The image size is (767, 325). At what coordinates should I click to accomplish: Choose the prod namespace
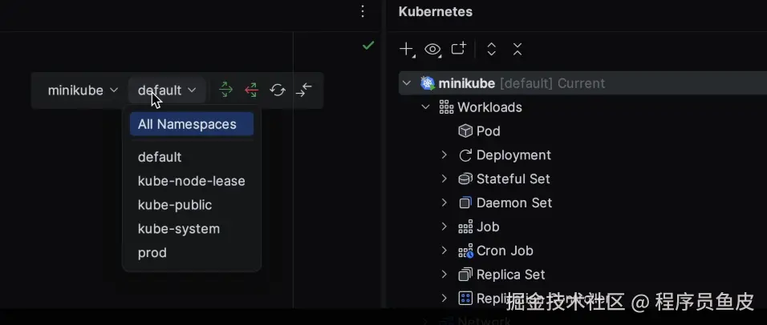coord(152,252)
